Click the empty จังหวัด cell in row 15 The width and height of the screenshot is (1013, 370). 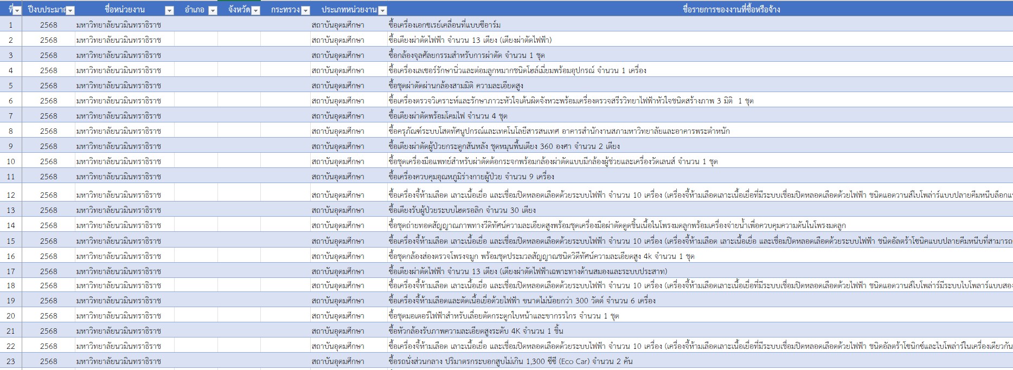[x=239, y=241]
